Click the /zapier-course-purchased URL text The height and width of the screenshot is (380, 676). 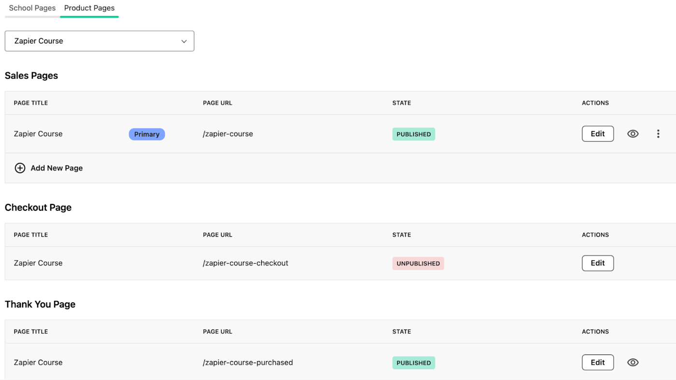[x=248, y=363]
